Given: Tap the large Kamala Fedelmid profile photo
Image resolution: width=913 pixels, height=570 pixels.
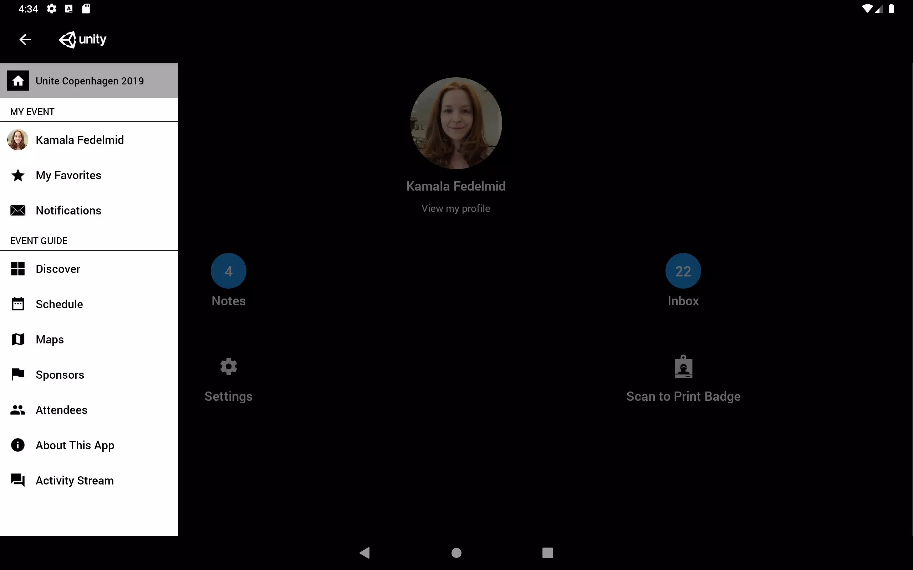Looking at the screenshot, I should 456,123.
